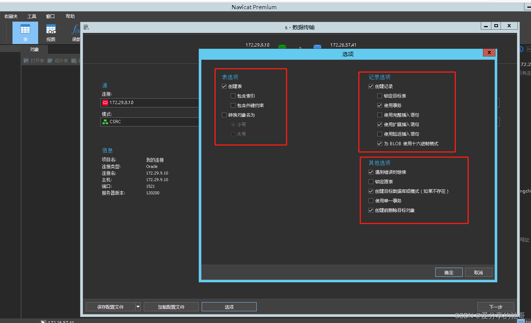Click the data transfer window title icon
This screenshot has height=323, width=531.
coord(87,27)
